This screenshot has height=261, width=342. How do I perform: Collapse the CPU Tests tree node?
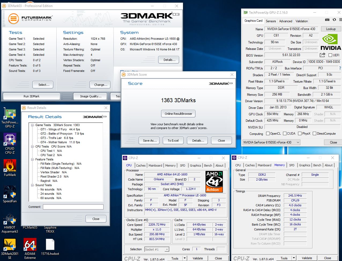click(x=32, y=146)
